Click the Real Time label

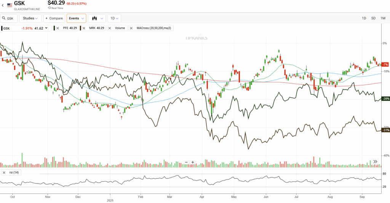click(57, 8)
